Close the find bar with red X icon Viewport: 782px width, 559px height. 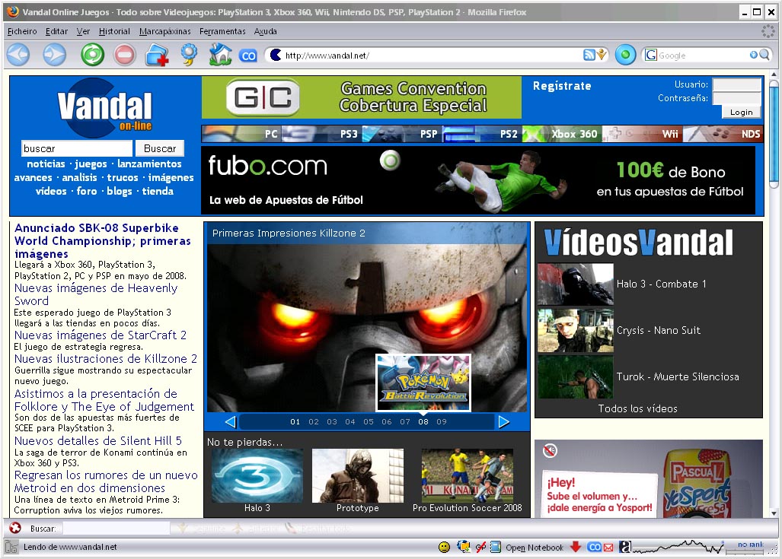click(15, 528)
